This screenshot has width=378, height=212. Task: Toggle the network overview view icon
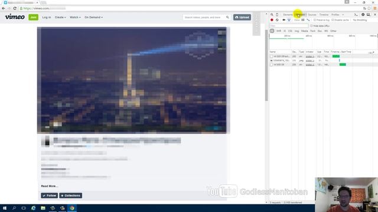point(308,20)
